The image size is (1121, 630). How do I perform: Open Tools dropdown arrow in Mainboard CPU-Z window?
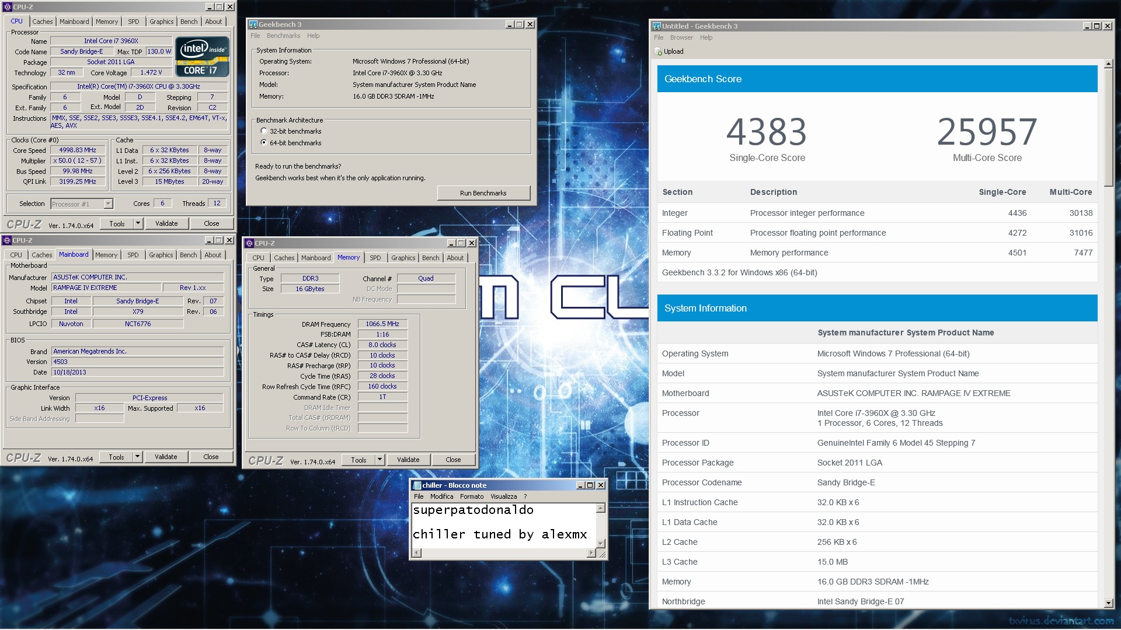pyautogui.click(x=138, y=457)
